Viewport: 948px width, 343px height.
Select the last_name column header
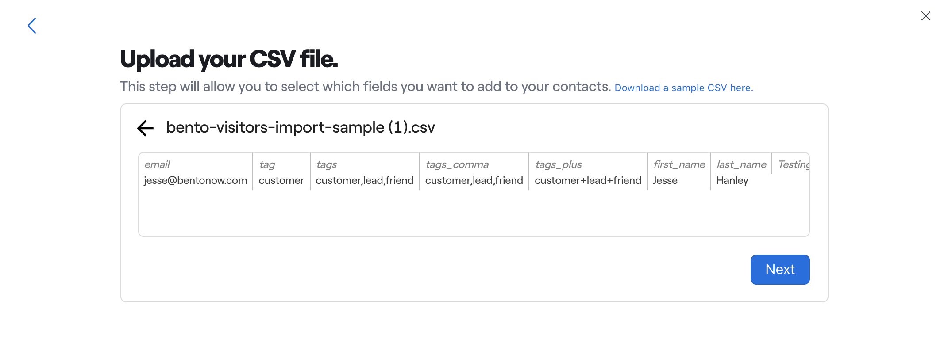pyautogui.click(x=741, y=164)
